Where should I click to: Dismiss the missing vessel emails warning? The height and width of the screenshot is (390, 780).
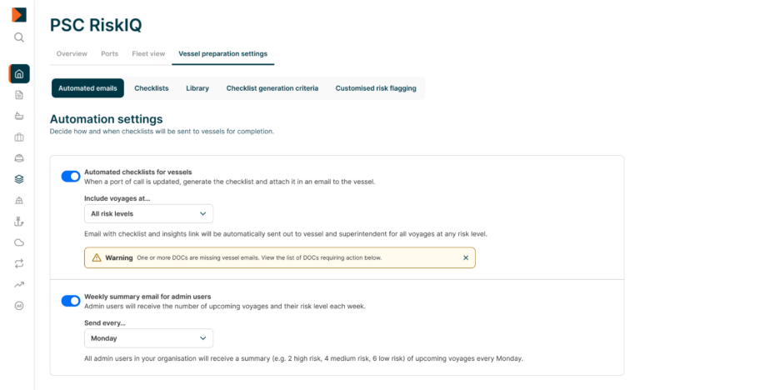click(x=466, y=257)
